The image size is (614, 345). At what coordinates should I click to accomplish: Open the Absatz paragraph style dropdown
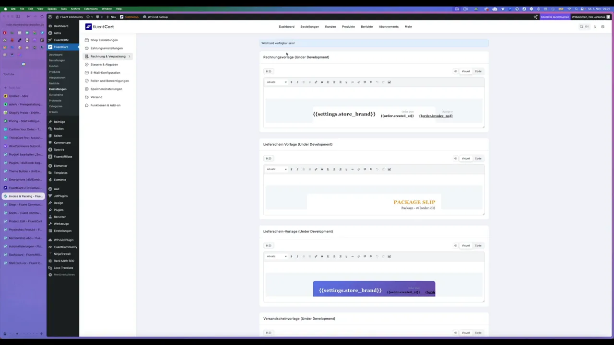[x=276, y=82]
